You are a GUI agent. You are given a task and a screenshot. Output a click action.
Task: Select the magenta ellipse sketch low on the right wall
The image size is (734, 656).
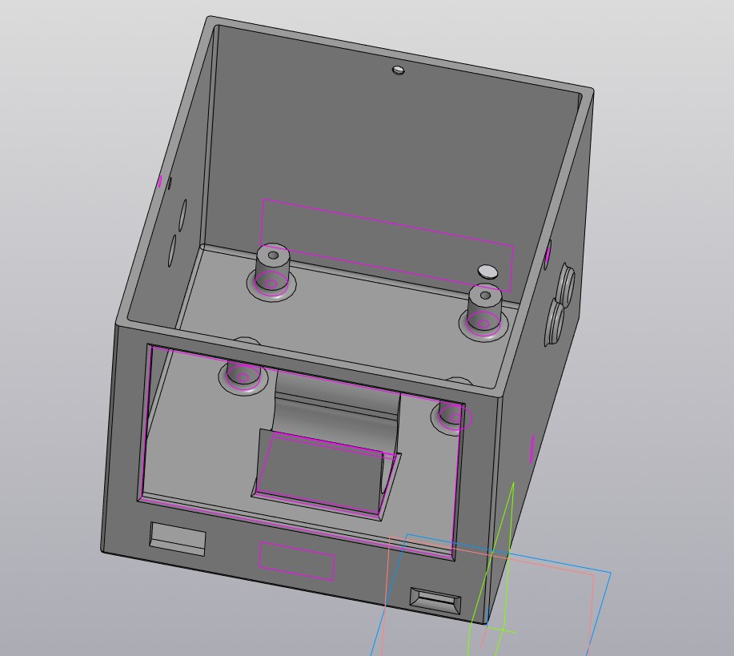tap(532, 449)
